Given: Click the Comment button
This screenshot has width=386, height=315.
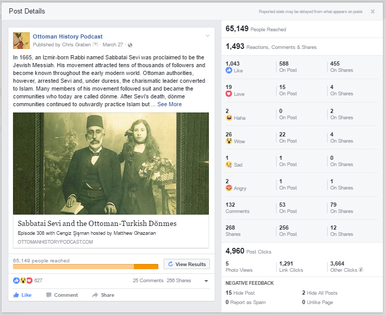Looking at the screenshot, I should 62,295.
